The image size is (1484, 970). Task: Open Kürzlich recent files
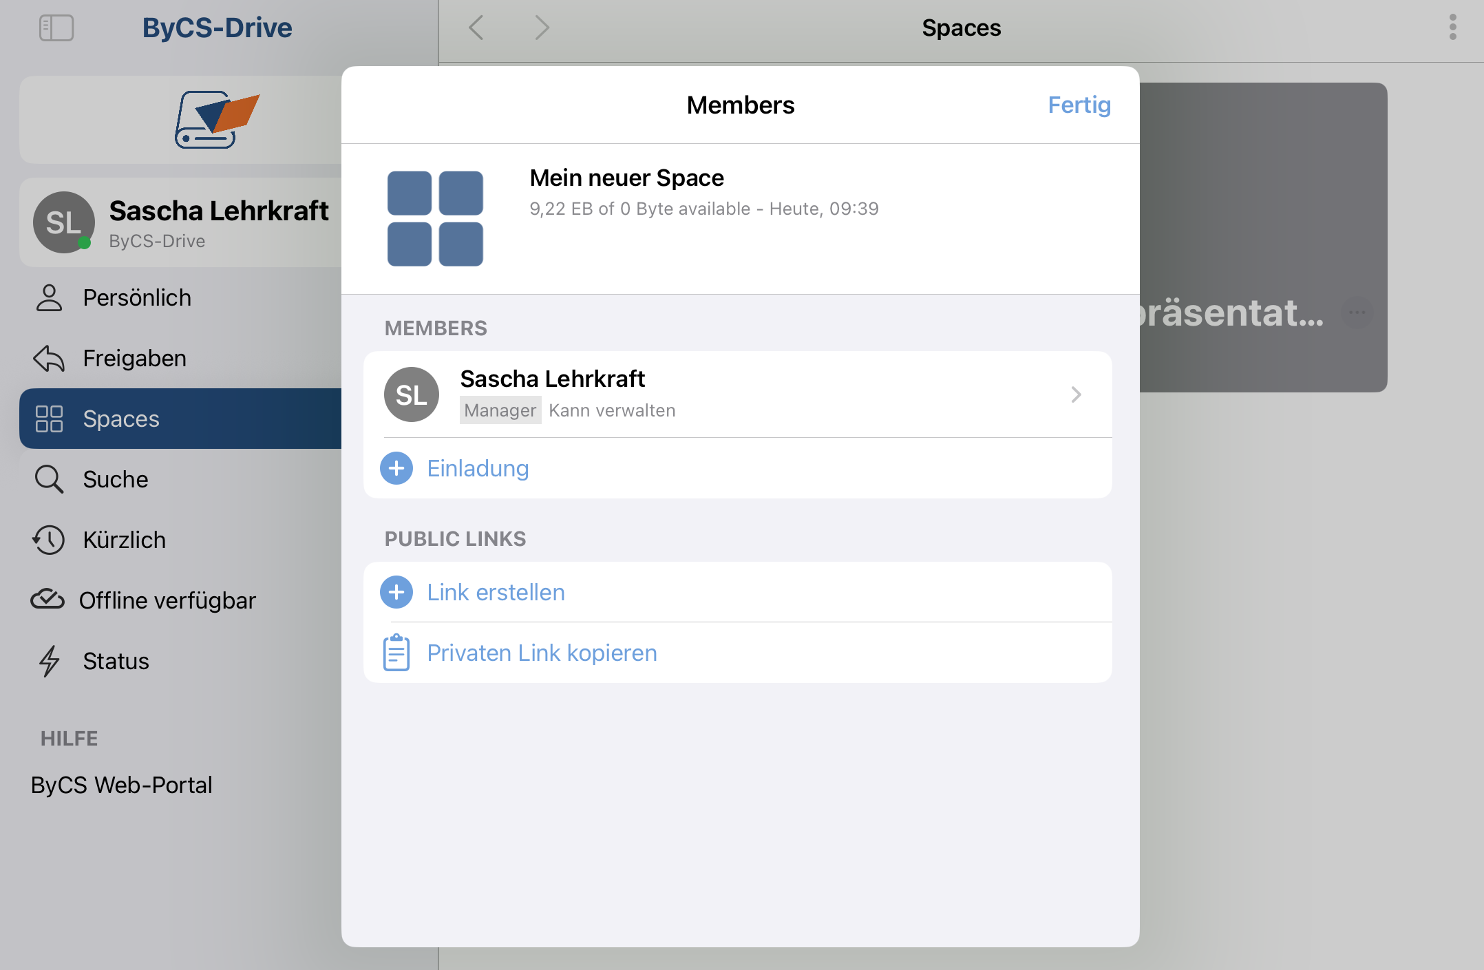pos(124,540)
